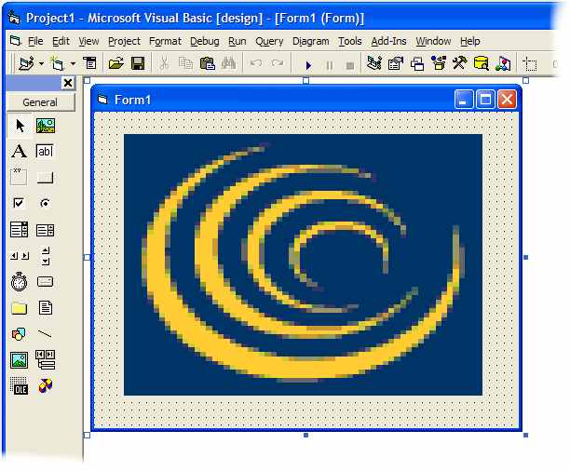Screen dimensions: 570x471
Task: Select the FileListBox tool
Action: [x=46, y=307]
